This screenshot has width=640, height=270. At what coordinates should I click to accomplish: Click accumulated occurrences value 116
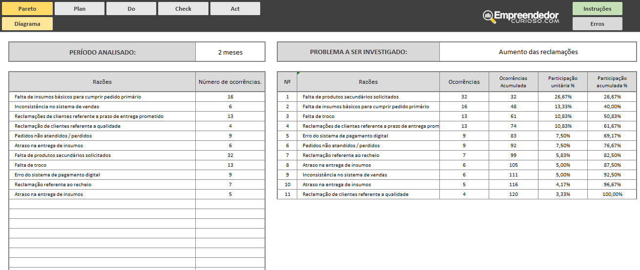pos(514,184)
